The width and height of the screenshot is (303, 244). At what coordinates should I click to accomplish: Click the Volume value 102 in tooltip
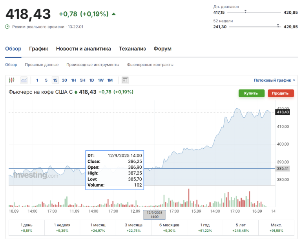tap(138, 185)
